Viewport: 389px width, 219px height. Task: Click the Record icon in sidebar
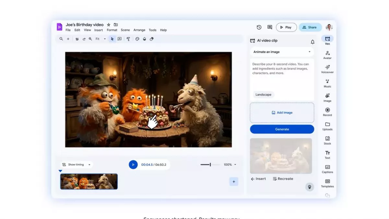[327, 111]
